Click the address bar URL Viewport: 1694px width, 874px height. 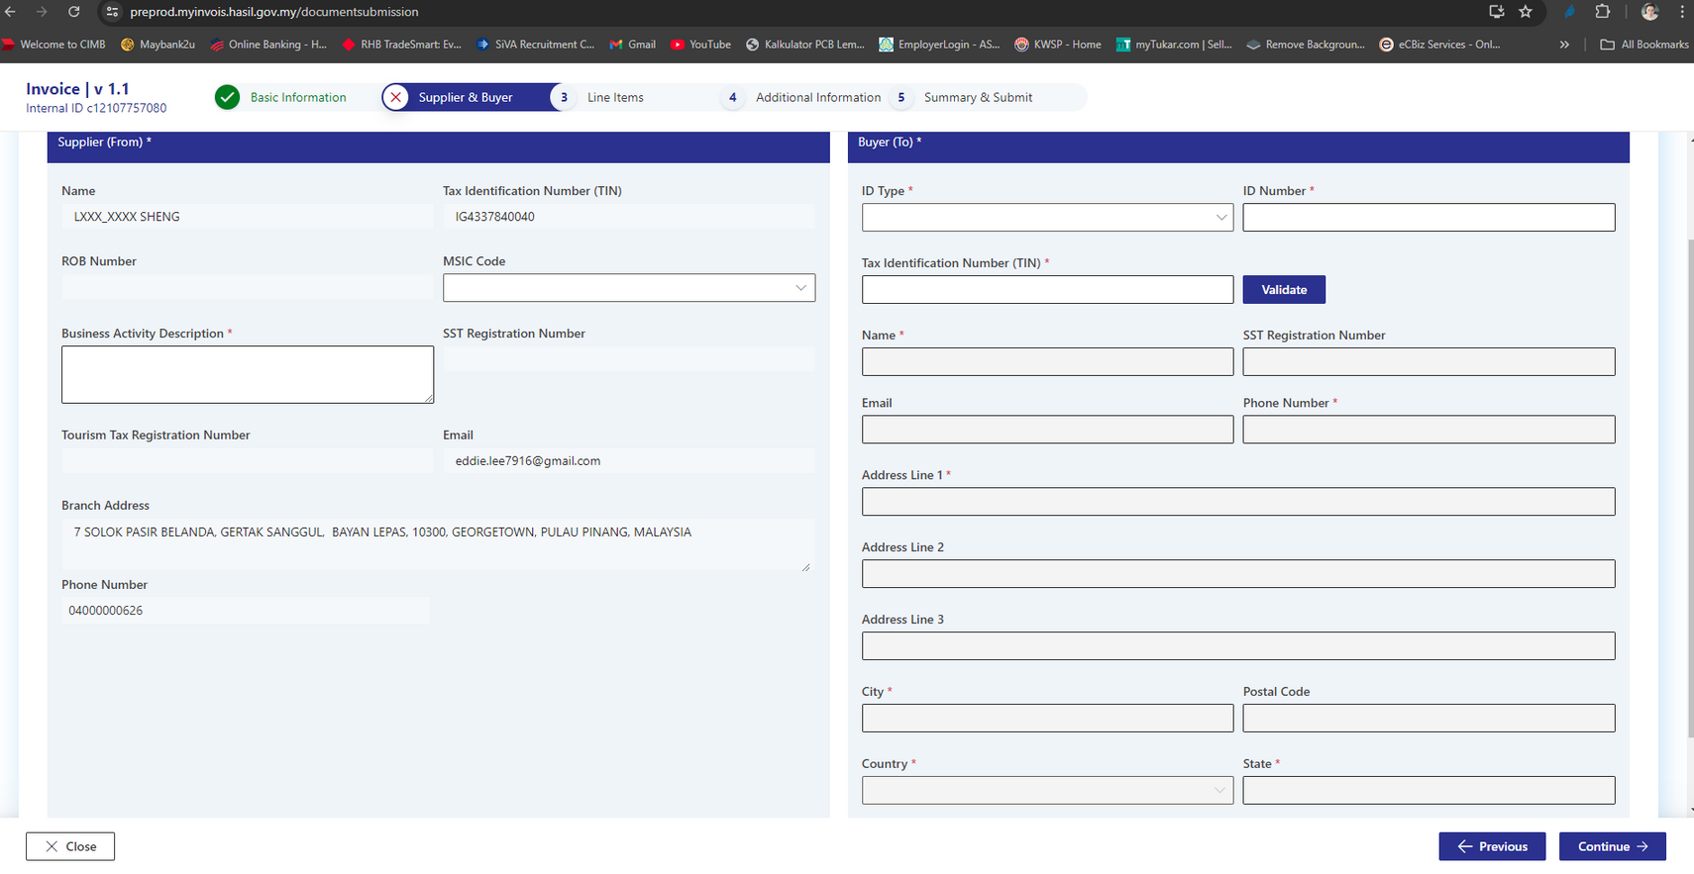[x=274, y=12]
